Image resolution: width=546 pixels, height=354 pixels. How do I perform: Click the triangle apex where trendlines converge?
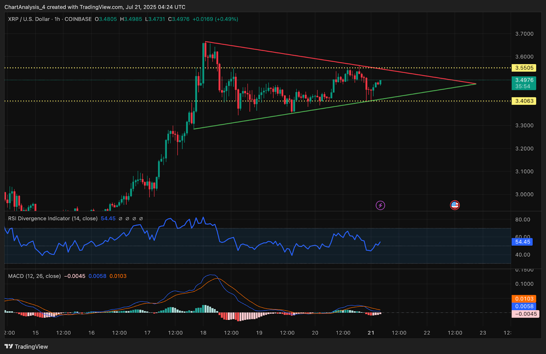point(476,84)
